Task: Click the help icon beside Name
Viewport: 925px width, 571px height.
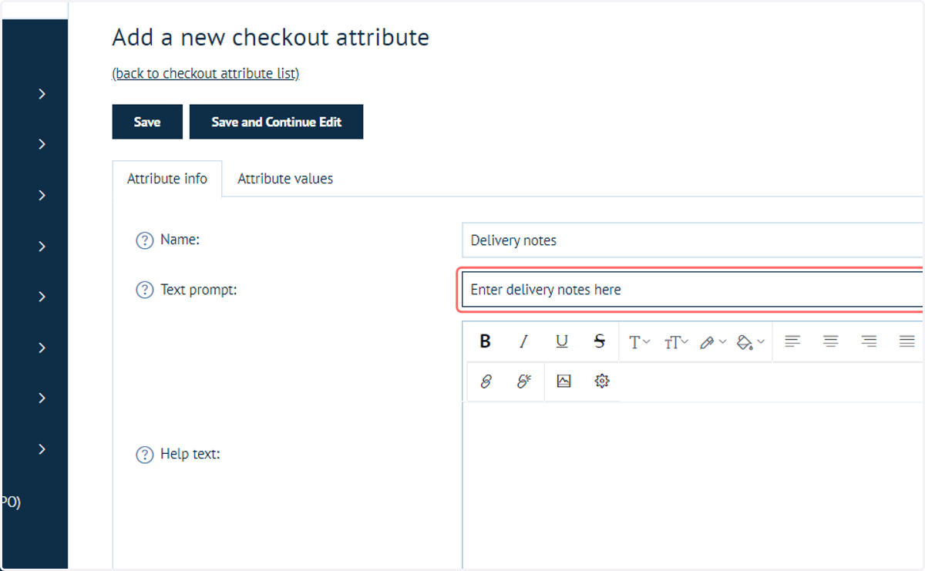Action: (144, 240)
